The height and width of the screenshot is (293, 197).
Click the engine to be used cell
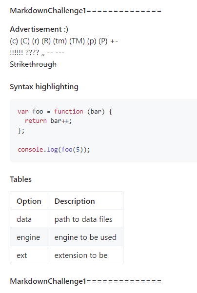86,237
